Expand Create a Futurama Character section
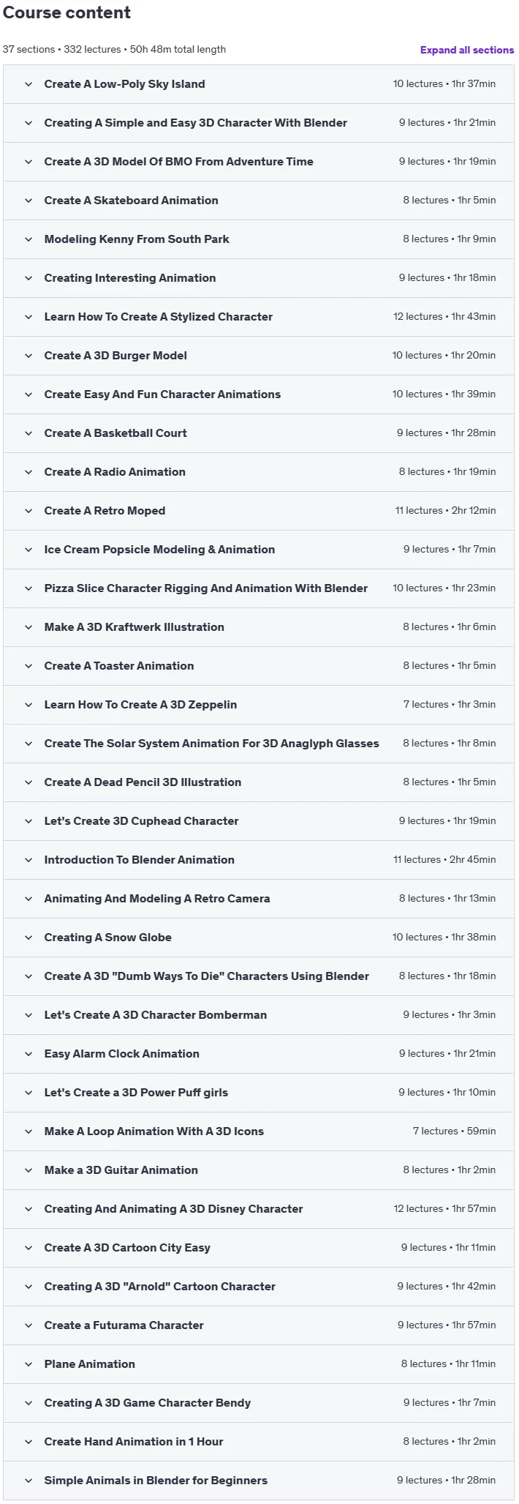Screen dimensions: 519x1504 coord(259,1325)
